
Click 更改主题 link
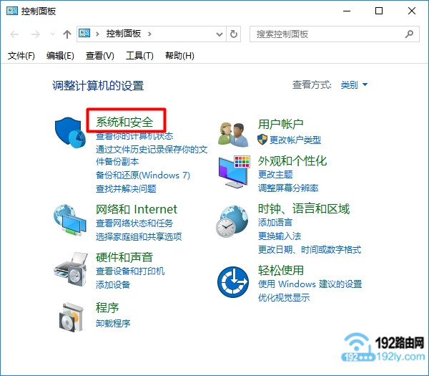click(275, 174)
